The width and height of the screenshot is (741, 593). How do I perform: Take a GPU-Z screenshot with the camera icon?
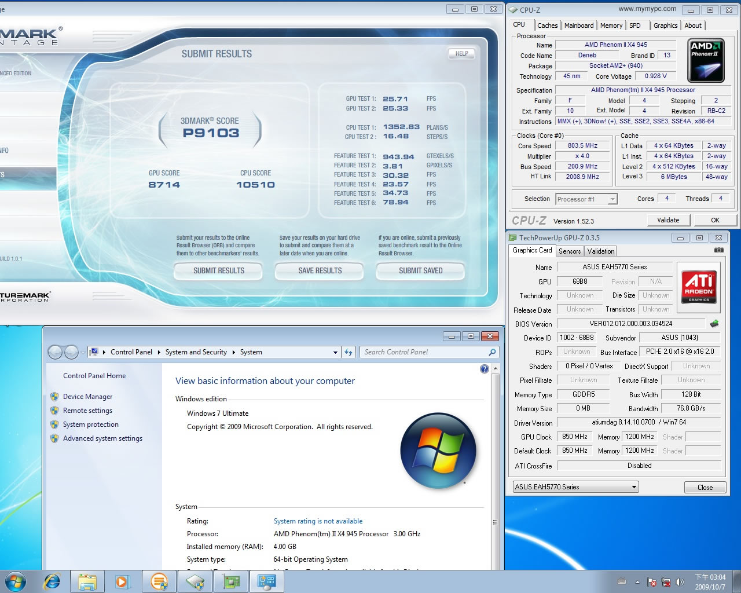pyautogui.click(x=718, y=250)
